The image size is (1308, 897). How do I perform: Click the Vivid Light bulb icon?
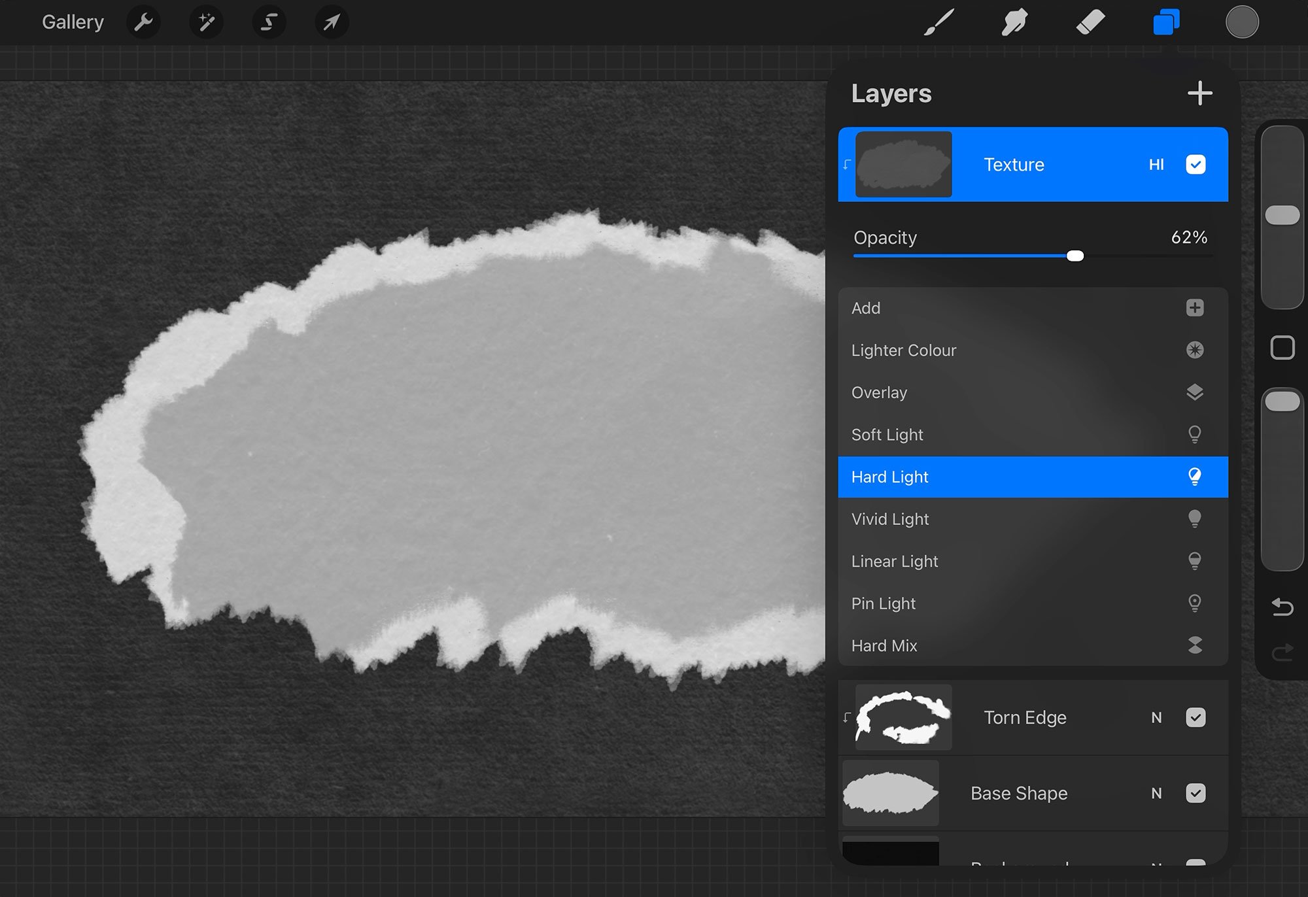1195,518
